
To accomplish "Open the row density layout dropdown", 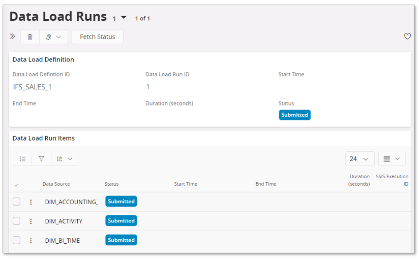I will [x=392, y=159].
